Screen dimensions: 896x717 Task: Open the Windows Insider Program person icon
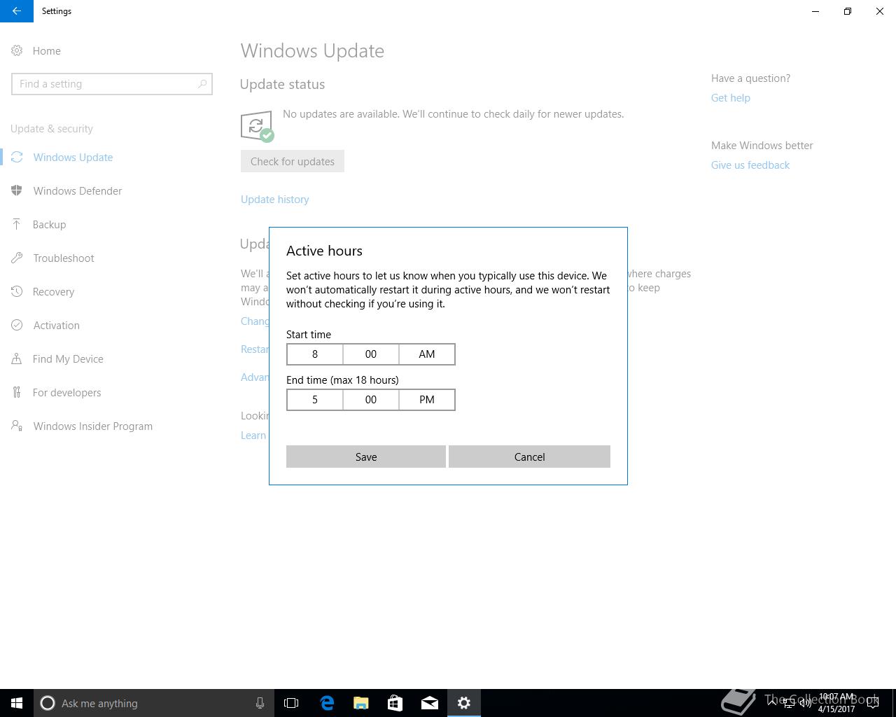17,426
